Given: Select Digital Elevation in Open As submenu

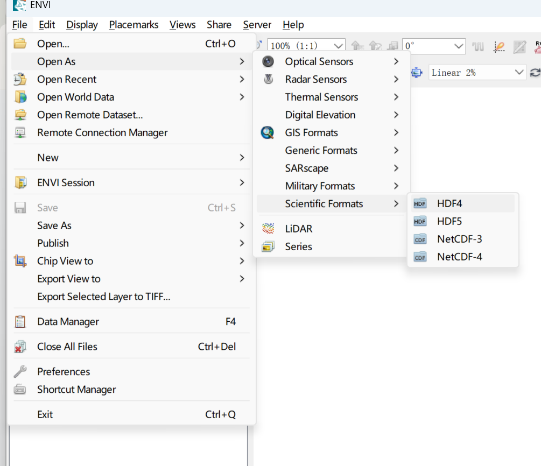Looking at the screenshot, I should coord(330,115).
